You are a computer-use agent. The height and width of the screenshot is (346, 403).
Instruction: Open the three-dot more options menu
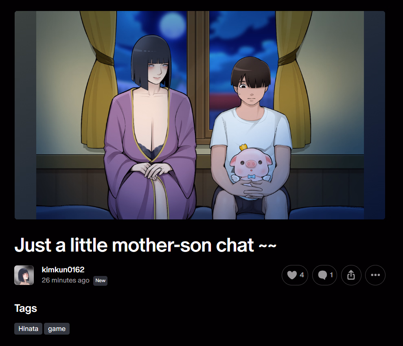375,275
